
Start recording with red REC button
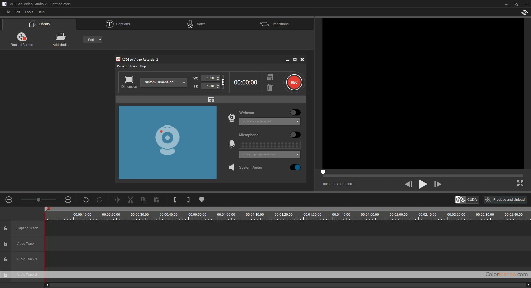294,82
